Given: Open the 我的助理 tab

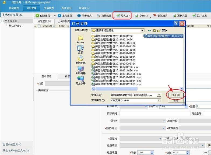Looking at the screenshot, I should coord(14,8).
